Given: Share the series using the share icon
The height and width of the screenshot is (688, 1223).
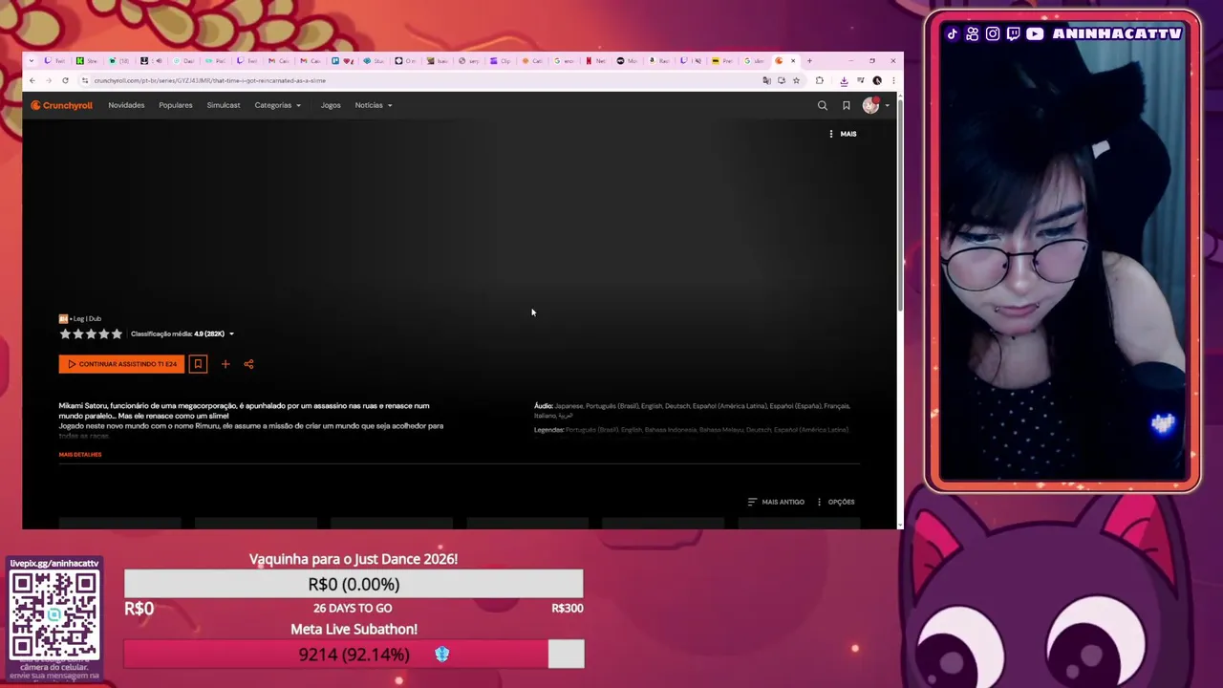Looking at the screenshot, I should pyautogui.click(x=248, y=364).
